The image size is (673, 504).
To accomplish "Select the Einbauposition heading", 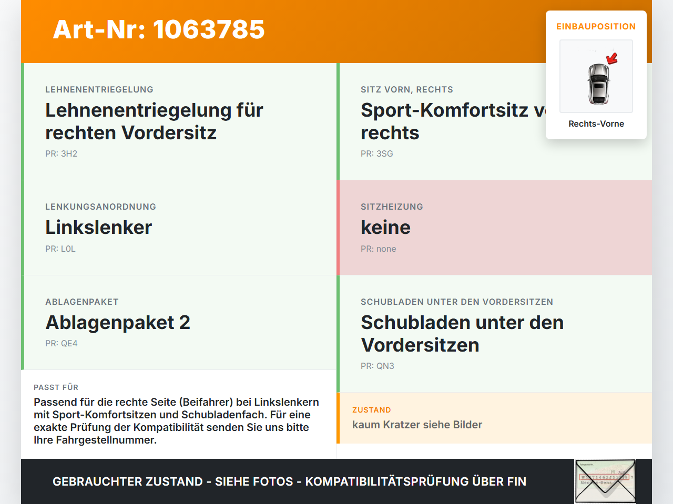I will [x=596, y=26].
